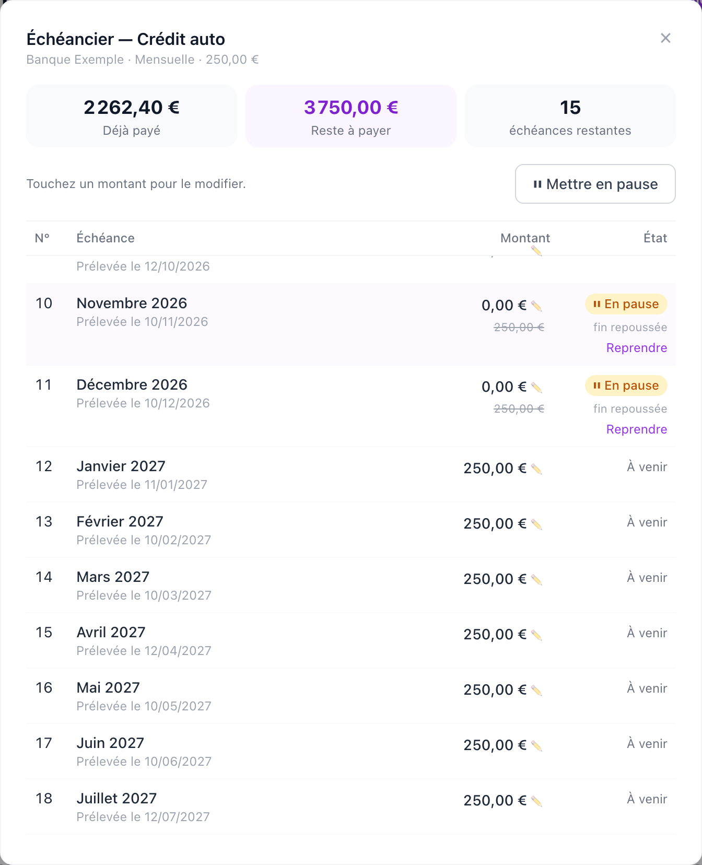The width and height of the screenshot is (702, 865).
Task: Click the Montant column header
Action: point(525,238)
